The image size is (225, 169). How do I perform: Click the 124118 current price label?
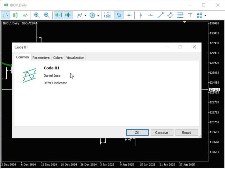click(x=214, y=90)
